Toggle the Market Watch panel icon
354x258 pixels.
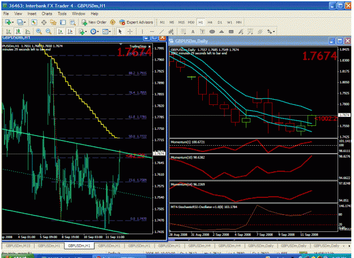point(34,22)
